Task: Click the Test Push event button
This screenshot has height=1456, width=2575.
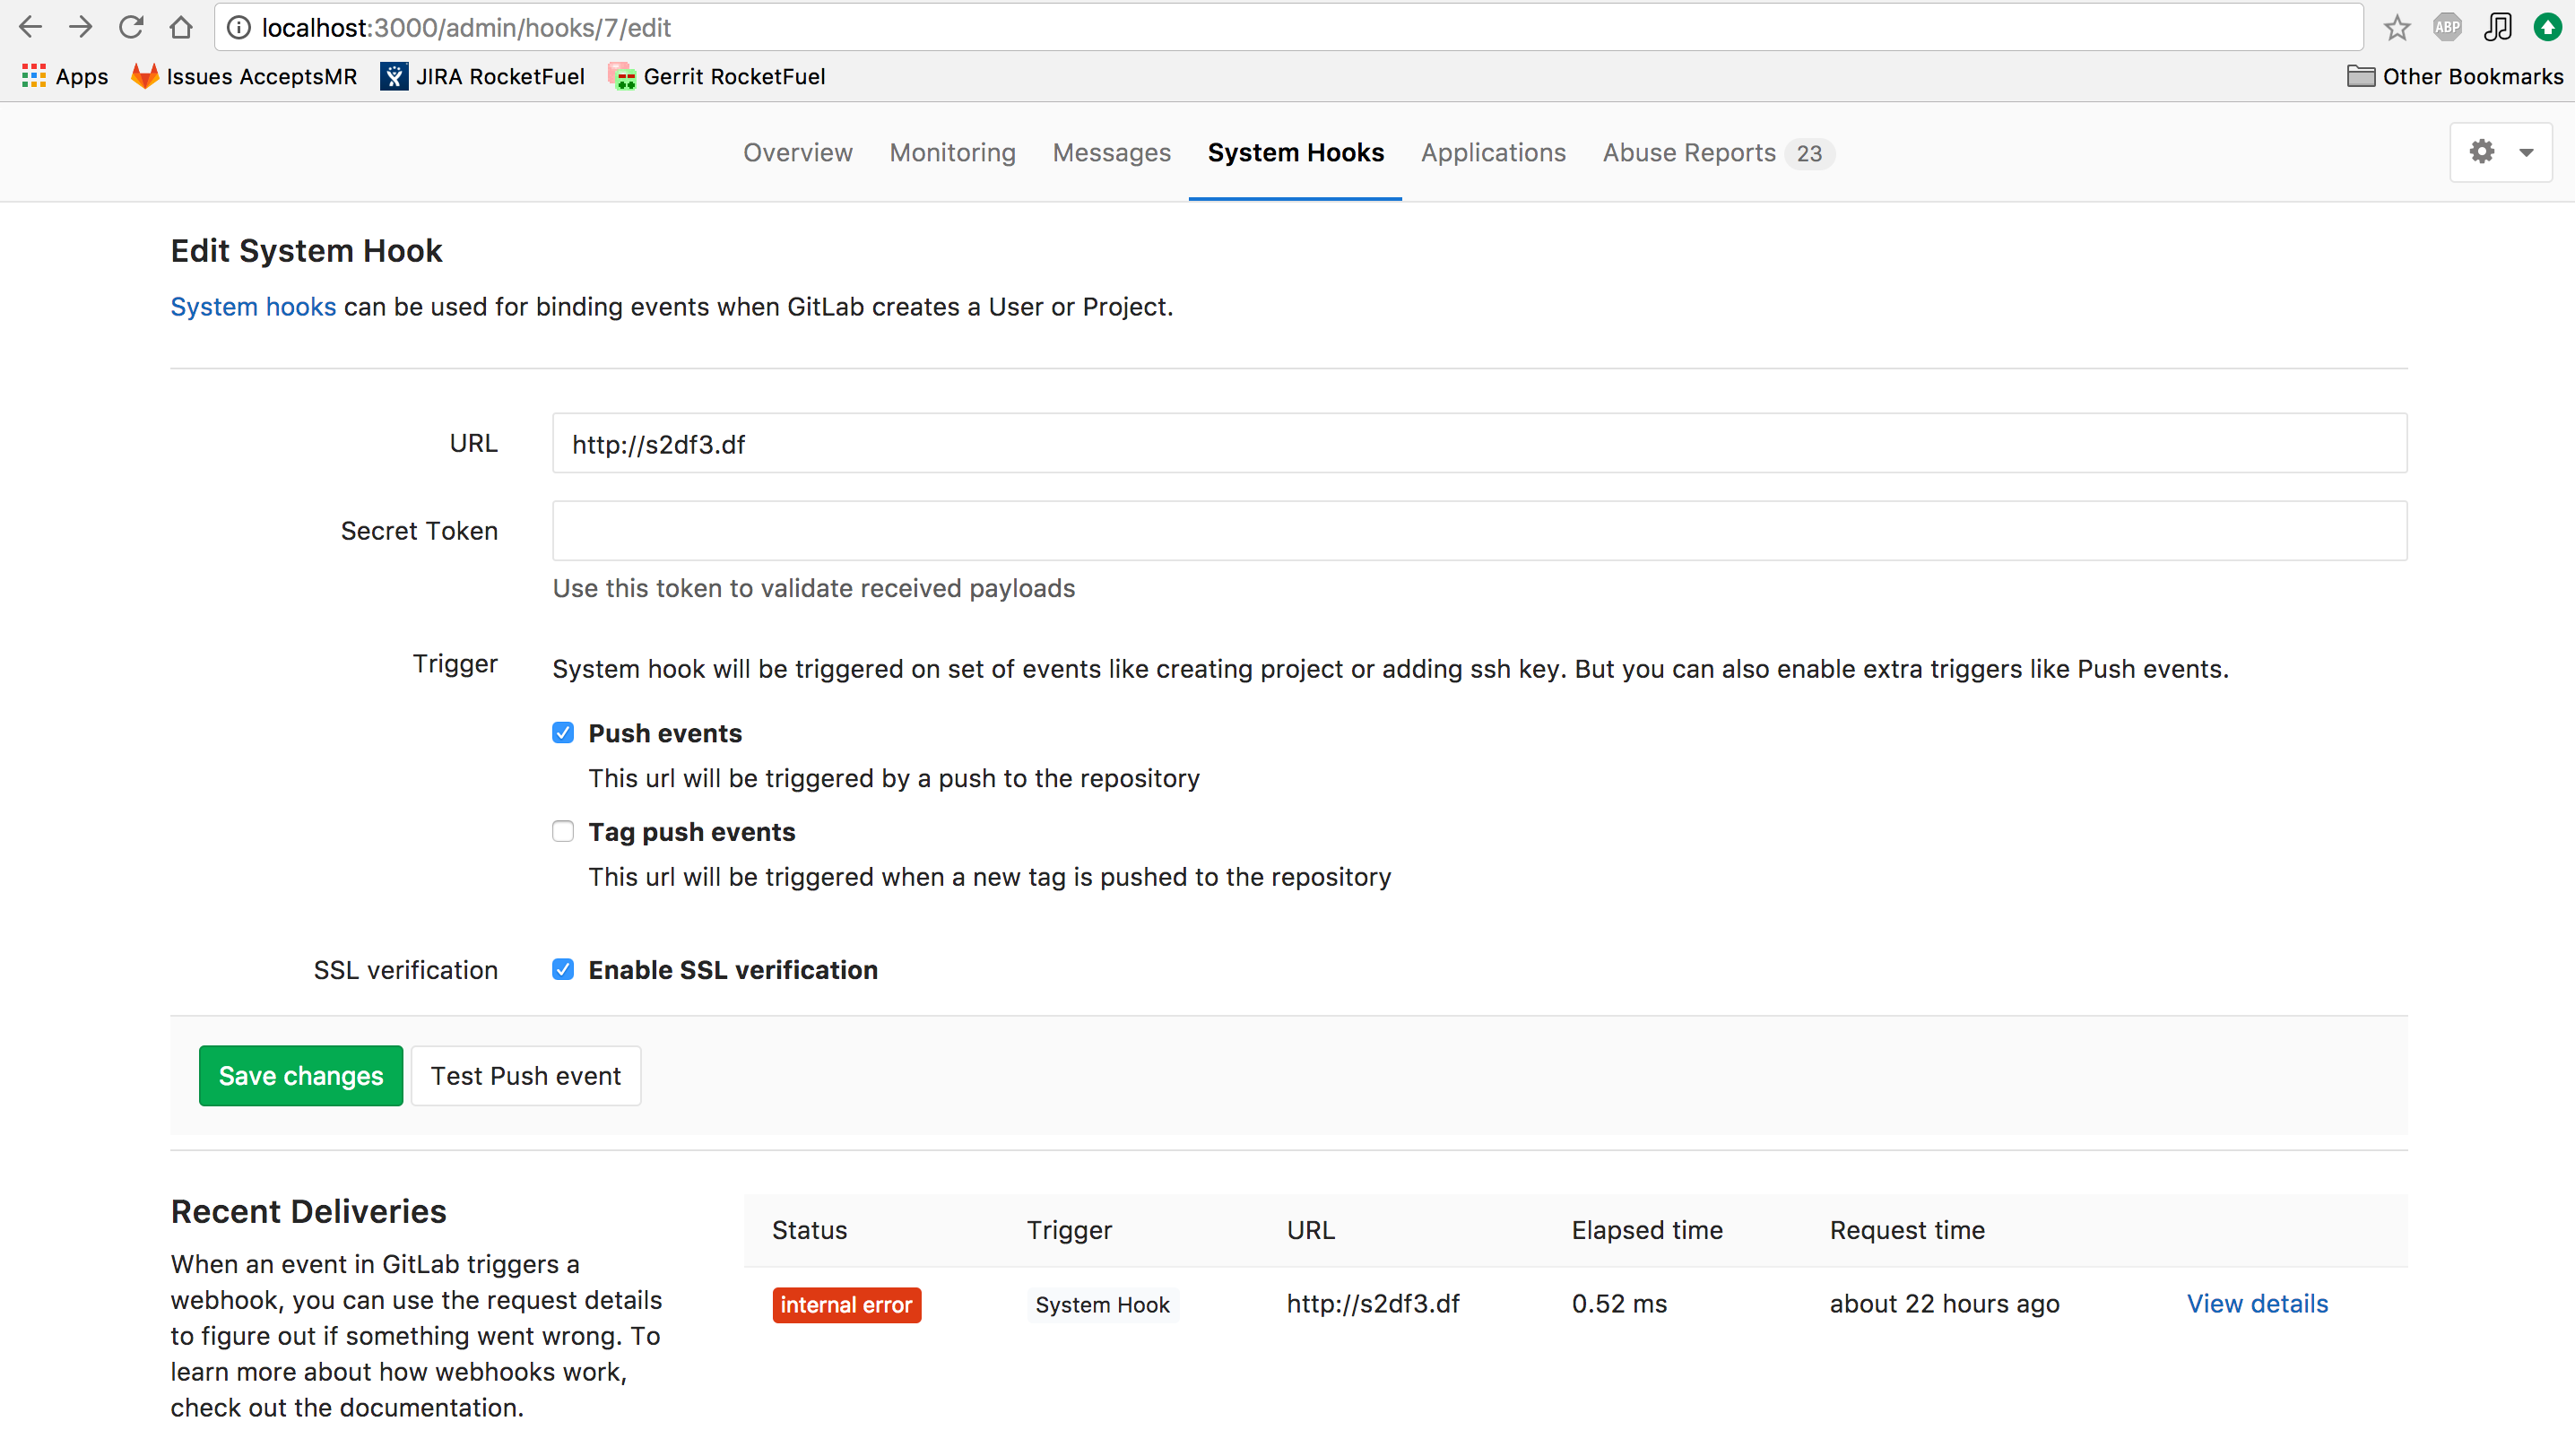Action: point(525,1076)
